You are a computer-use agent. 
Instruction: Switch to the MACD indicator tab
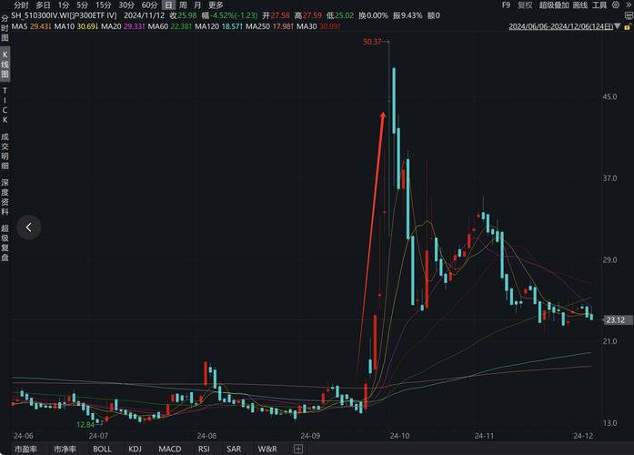pos(169,449)
